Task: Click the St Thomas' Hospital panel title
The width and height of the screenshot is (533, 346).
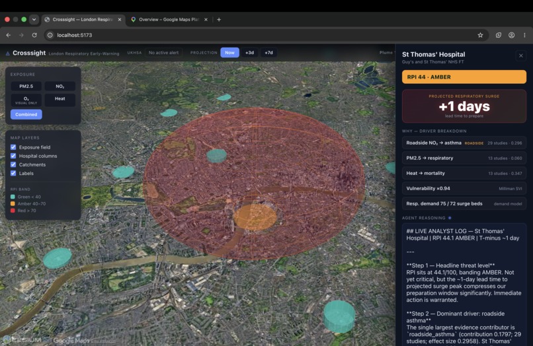Action: [x=433, y=54]
